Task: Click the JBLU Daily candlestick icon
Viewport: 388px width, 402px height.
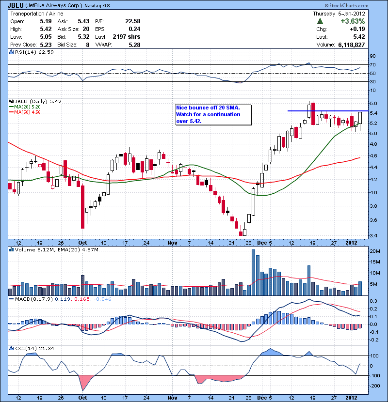Action: point(11,101)
